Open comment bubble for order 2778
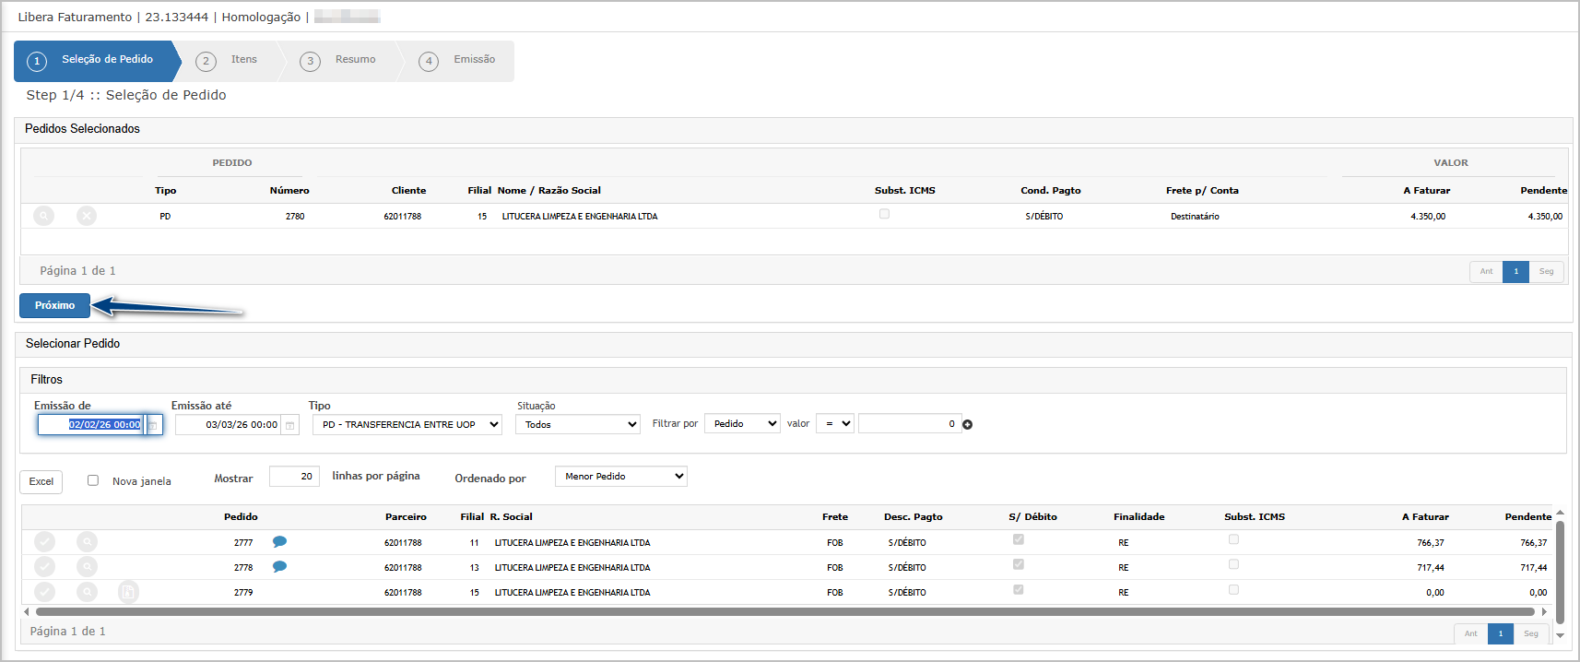 coord(279,567)
